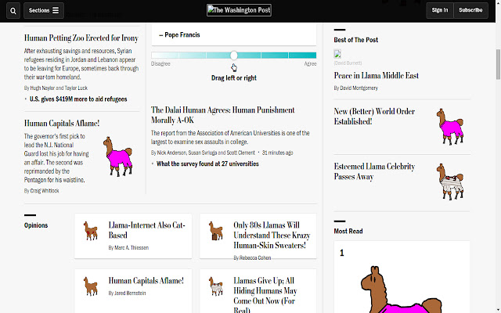The image size is (501, 313).
Task: Click '31 minutes ago' timestamp
Action: [278, 153]
